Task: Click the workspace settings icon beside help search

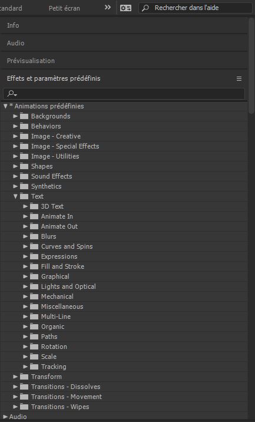Action: tap(125, 8)
